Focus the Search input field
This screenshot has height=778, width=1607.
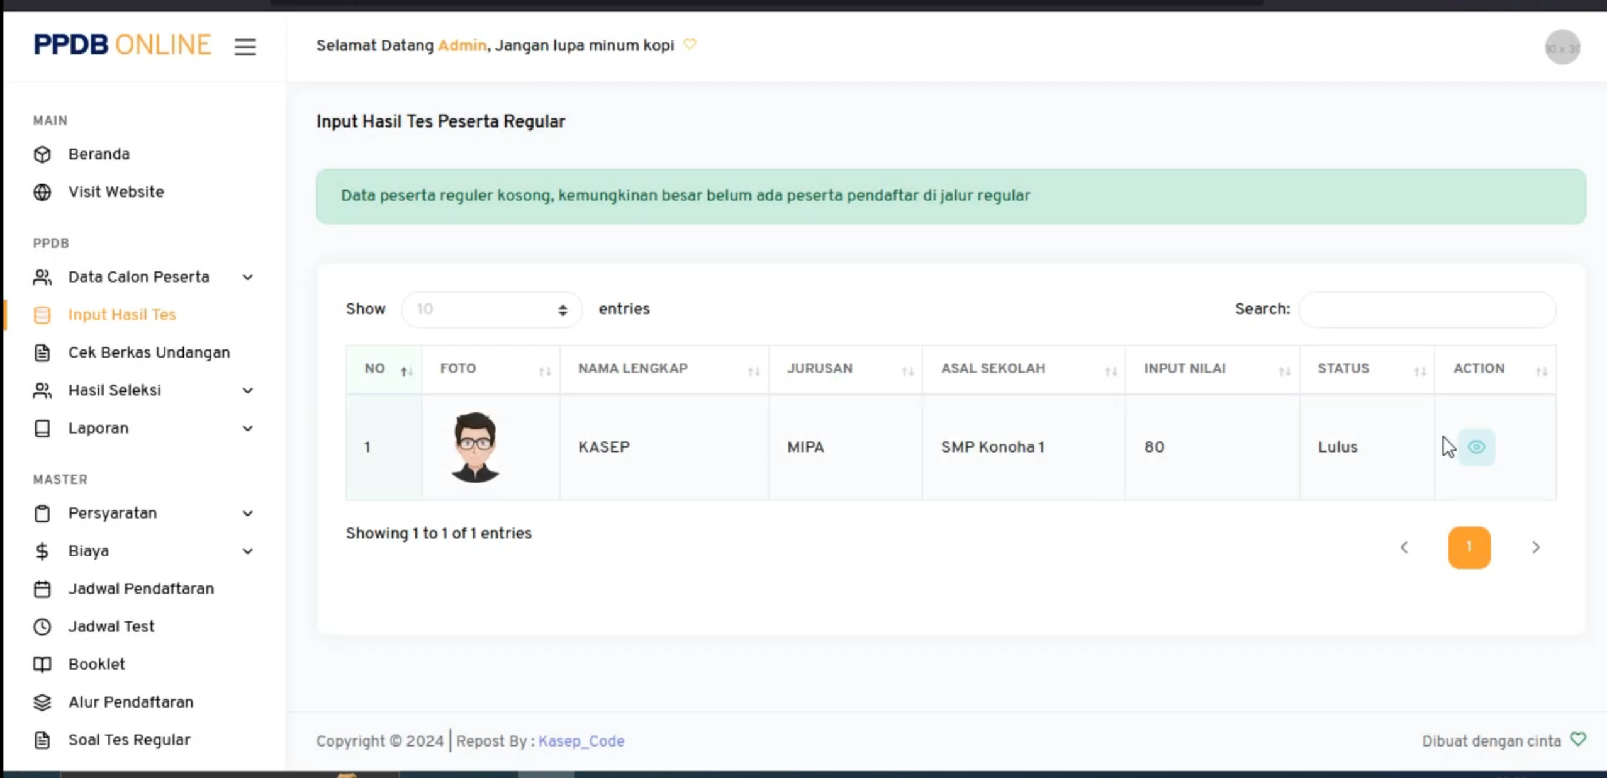pyautogui.click(x=1427, y=309)
